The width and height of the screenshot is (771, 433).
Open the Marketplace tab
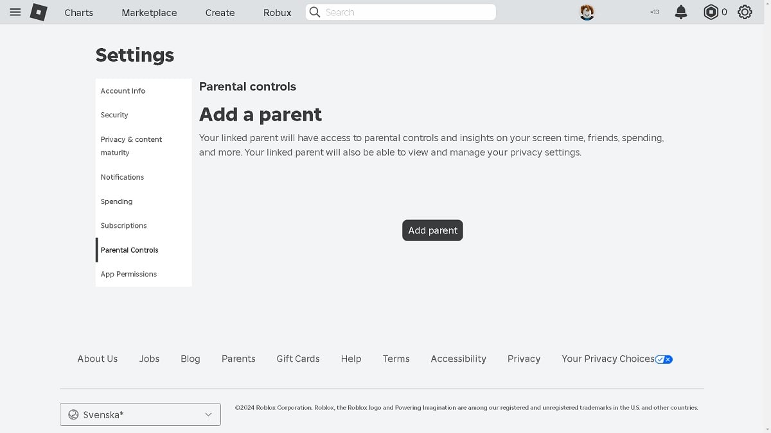(148, 12)
